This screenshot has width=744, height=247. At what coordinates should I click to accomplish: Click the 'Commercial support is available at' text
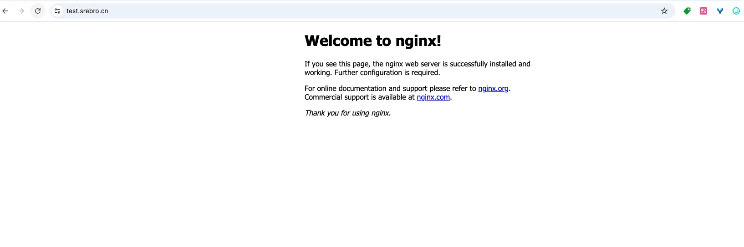point(360,97)
